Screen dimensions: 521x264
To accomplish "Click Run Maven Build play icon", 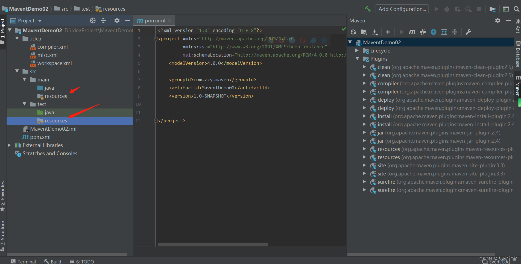I will tap(402, 32).
